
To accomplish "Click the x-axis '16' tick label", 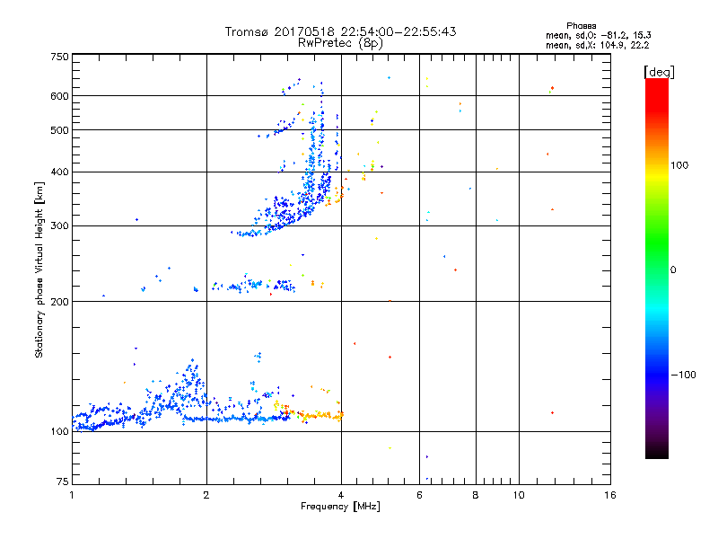I will tap(610, 495).
